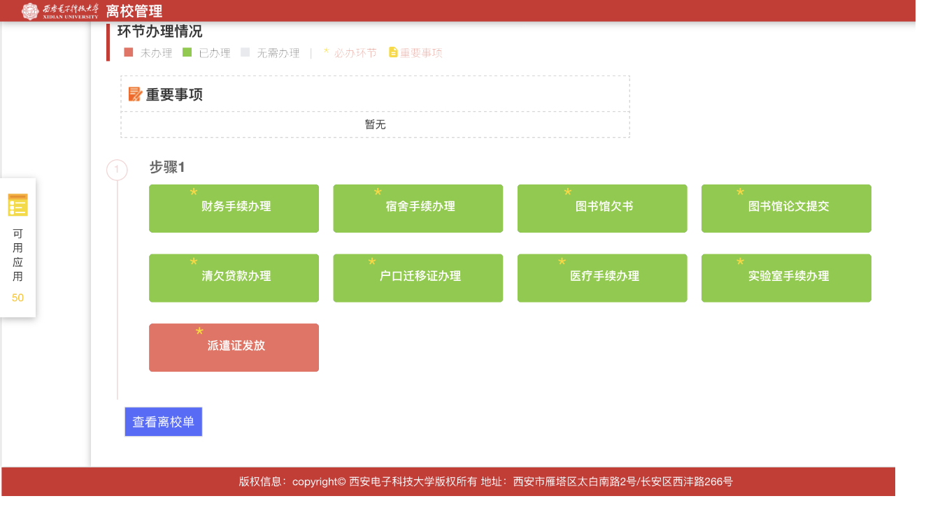Open 图书馆欠书 step

click(602, 208)
